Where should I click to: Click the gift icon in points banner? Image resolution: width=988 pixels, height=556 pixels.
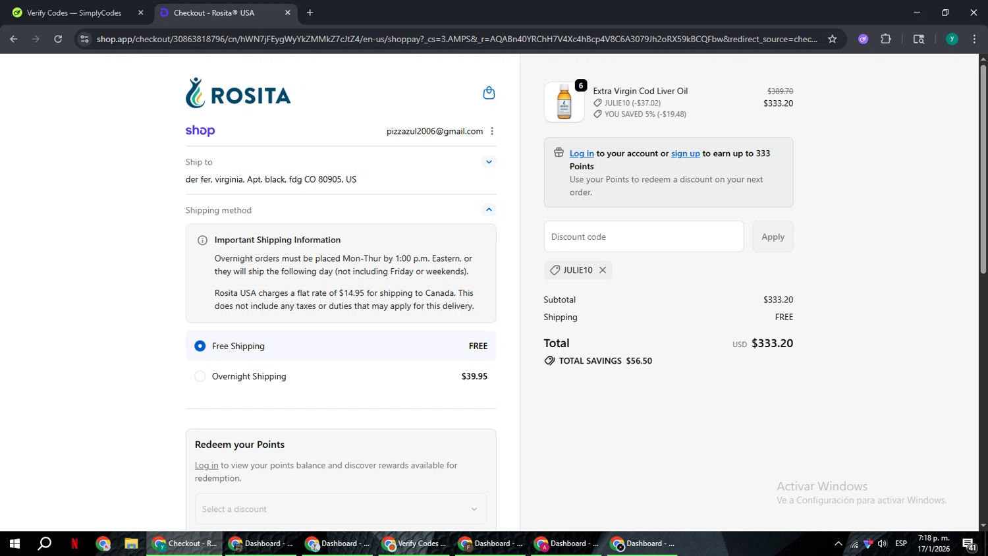[559, 153]
